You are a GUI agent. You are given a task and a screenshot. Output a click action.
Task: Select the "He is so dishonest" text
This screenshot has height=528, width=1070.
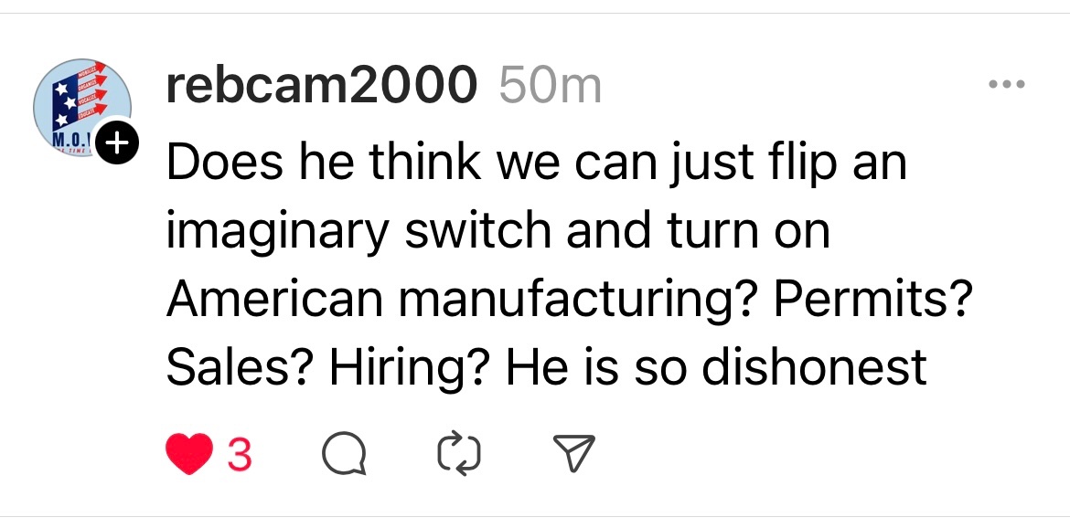click(716, 367)
